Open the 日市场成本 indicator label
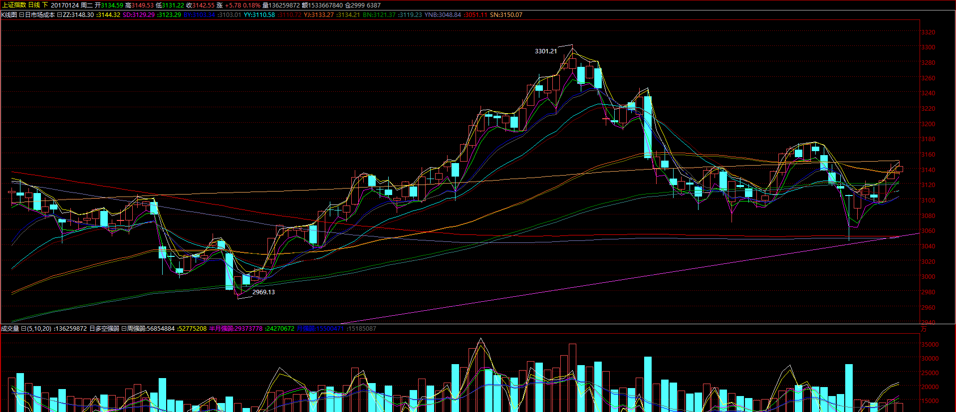Image resolution: width=956 pixels, height=412 pixels. coord(40,15)
